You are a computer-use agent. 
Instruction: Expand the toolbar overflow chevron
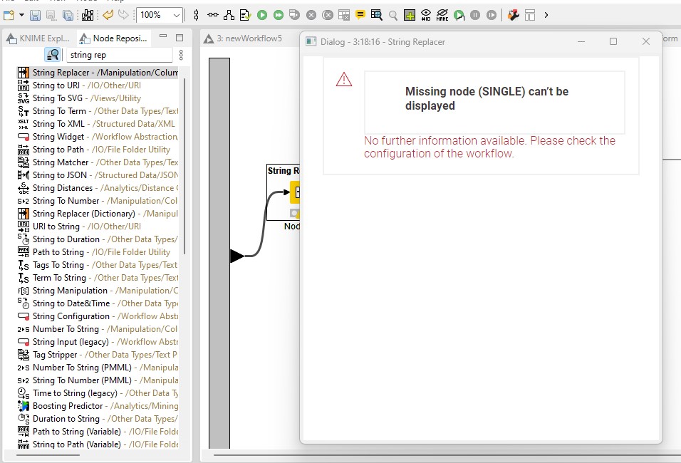click(546, 14)
